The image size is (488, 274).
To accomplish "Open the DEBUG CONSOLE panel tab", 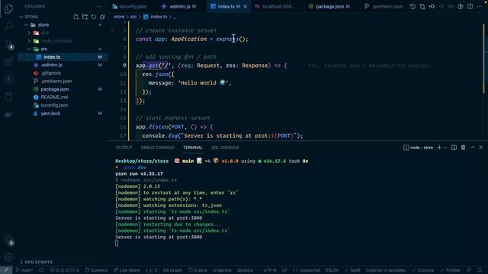I will [x=158, y=148].
